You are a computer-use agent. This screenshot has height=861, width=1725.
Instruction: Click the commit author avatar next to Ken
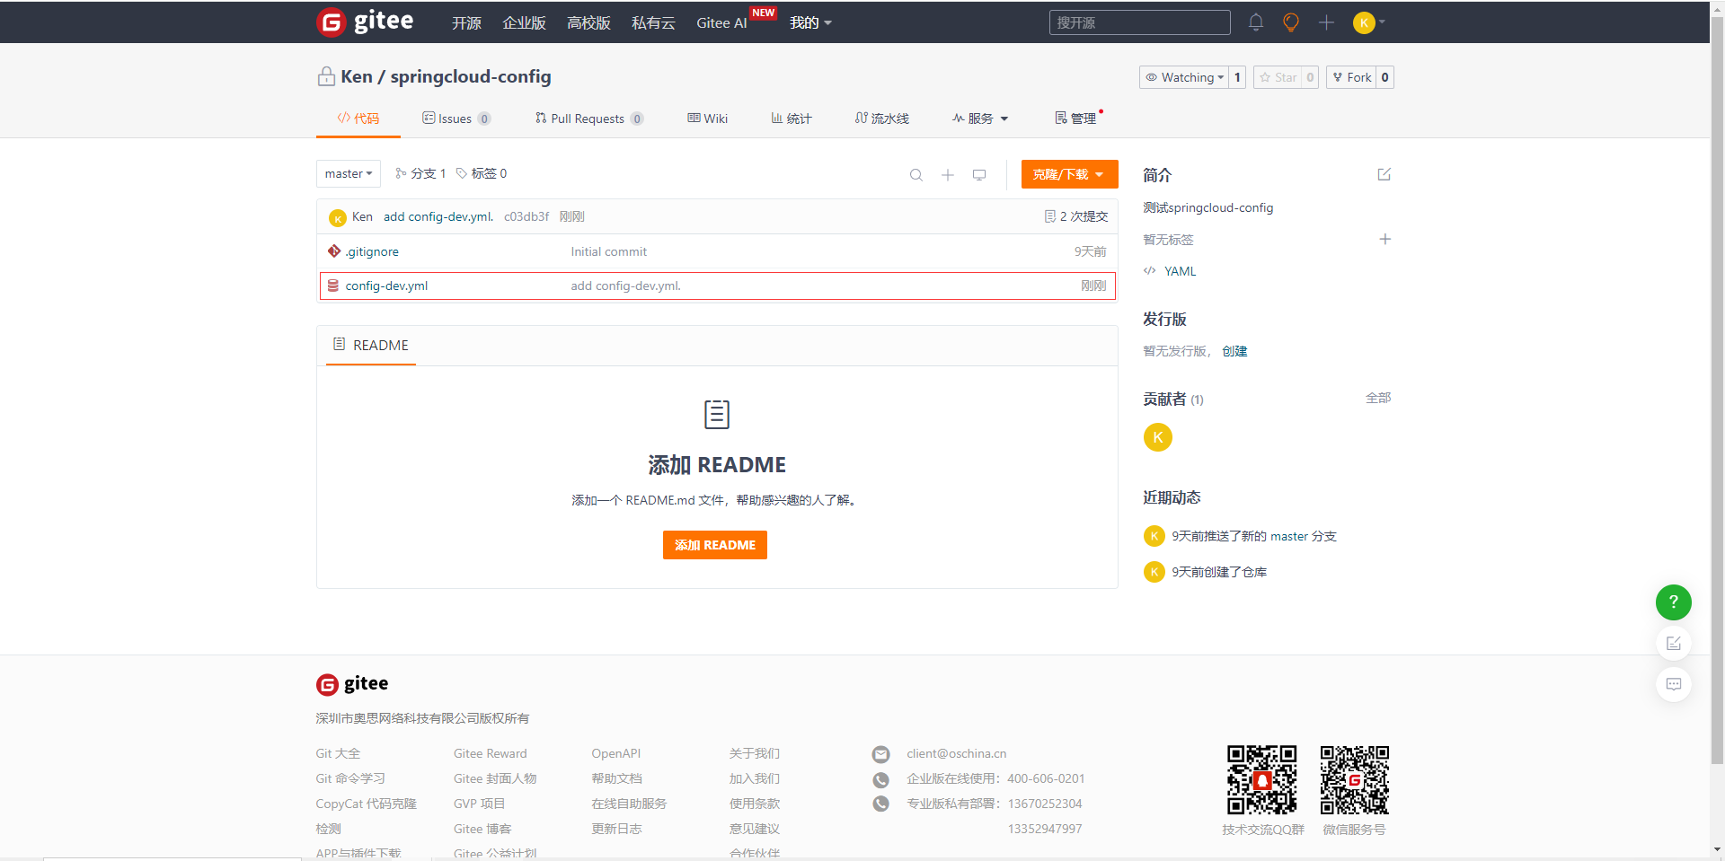click(x=338, y=217)
